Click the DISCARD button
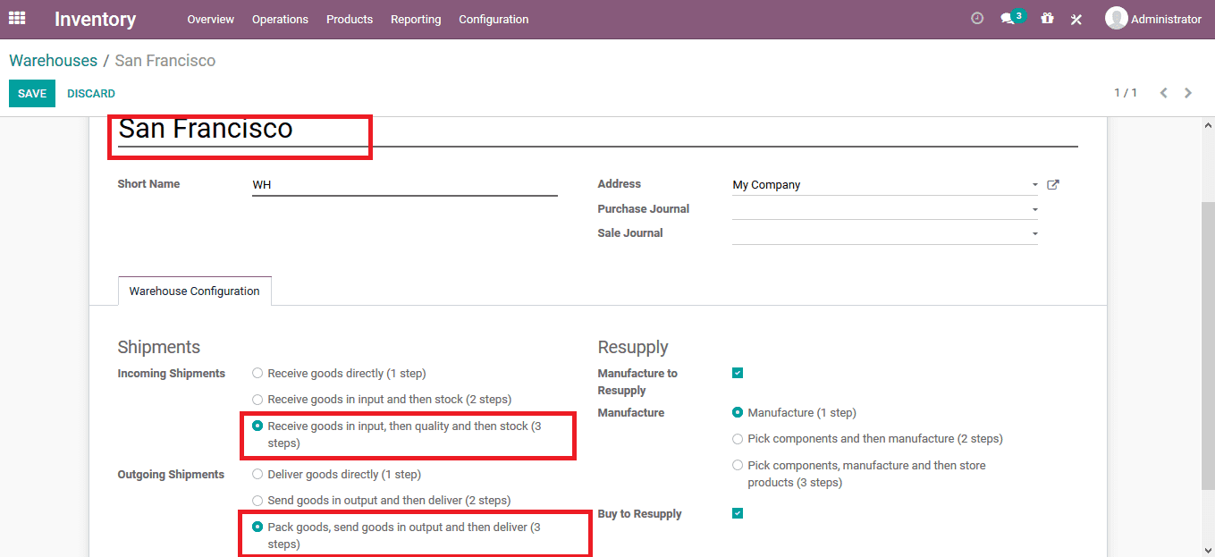This screenshot has height=557, width=1215. coord(91,94)
